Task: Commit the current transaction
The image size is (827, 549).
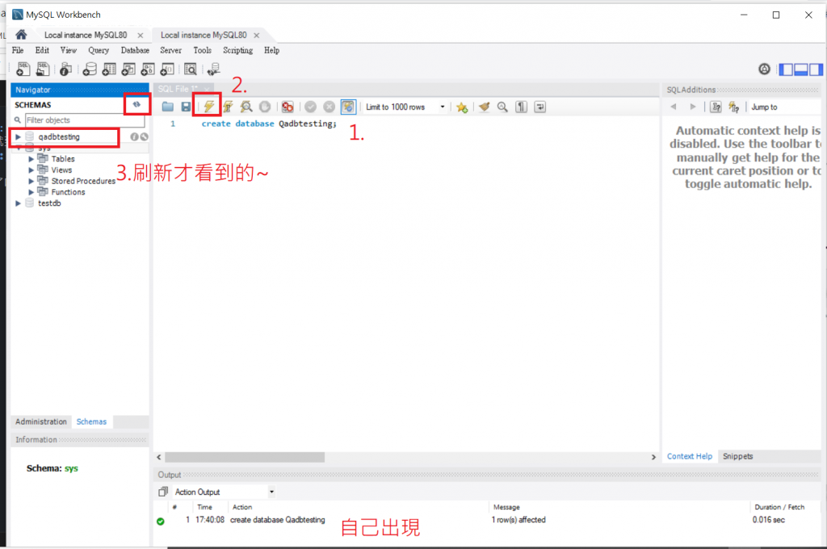Action: point(311,107)
